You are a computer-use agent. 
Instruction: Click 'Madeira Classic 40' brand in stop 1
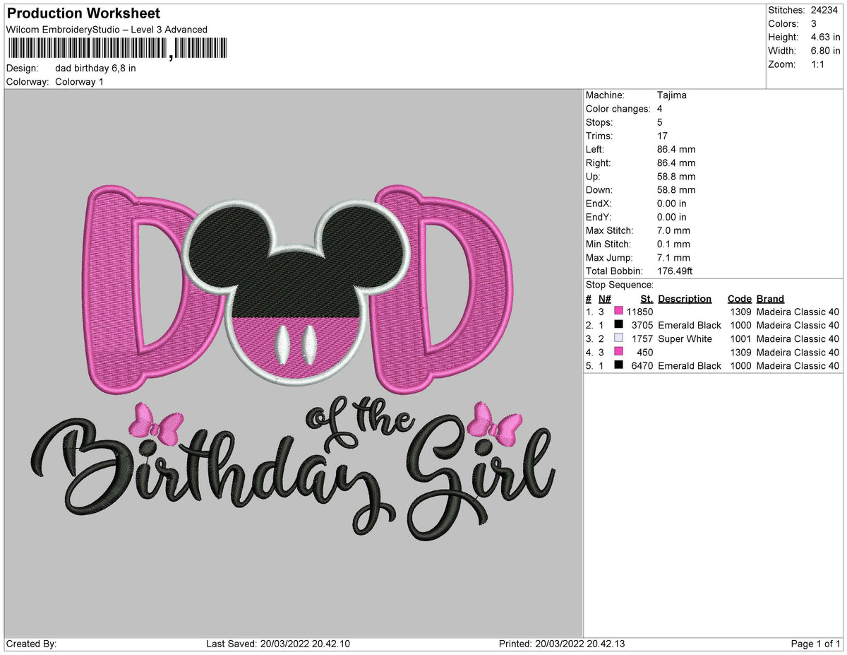(x=798, y=312)
